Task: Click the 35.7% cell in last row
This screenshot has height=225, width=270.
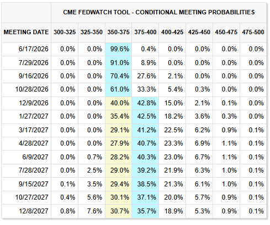Action: click(x=146, y=211)
